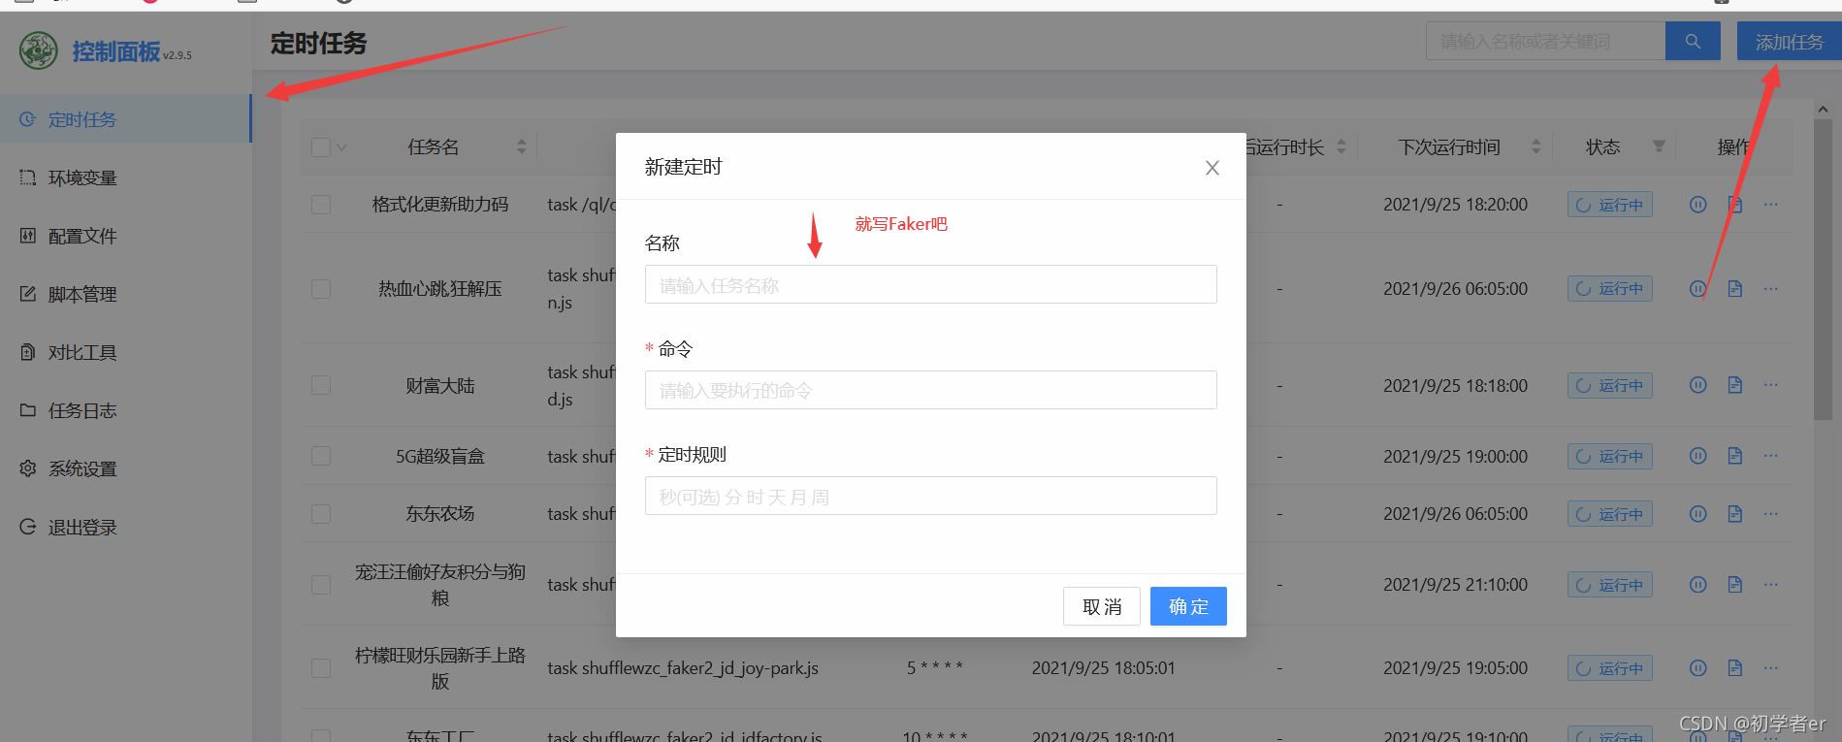More options dots for 东东农场 row
Viewport: 1842px width, 742px height.
(x=1771, y=514)
